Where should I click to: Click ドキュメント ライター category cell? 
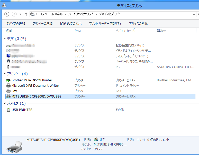coord(127,86)
